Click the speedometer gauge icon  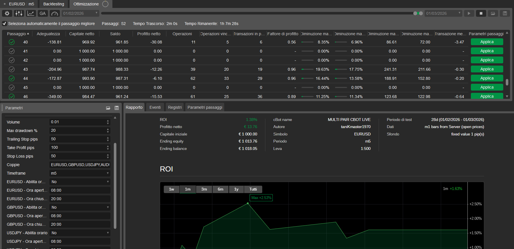(55, 13)
